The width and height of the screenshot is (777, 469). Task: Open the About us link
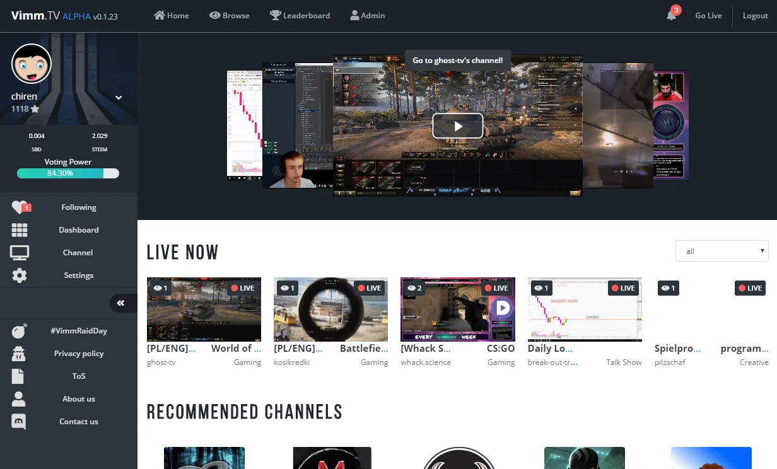pyautogui.click(x=79, y=399)
